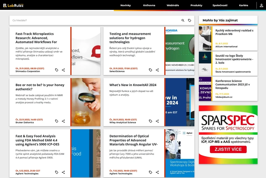266x178 pixels.
Task: Share the Optical Properties webinar
Action: [x=157, y=172]
